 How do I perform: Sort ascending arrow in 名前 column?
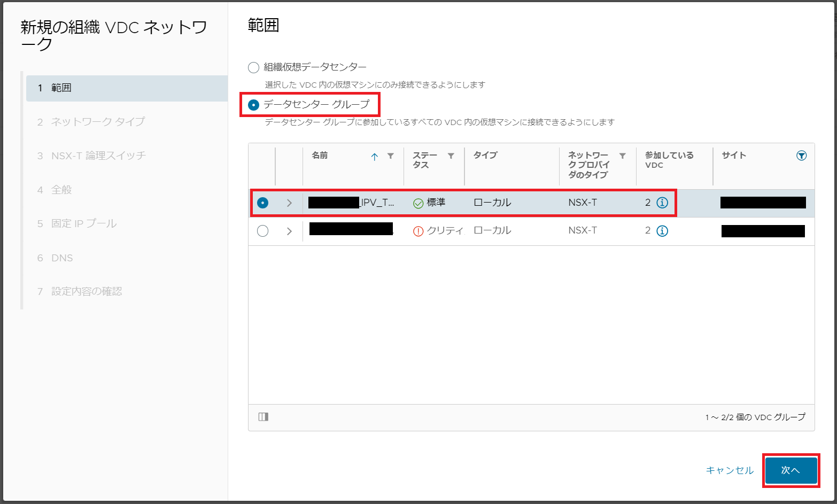click(375, 157)
